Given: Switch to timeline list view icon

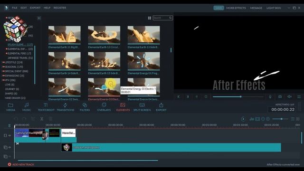Looking at the screenshot, I should (x=293, y=119).
